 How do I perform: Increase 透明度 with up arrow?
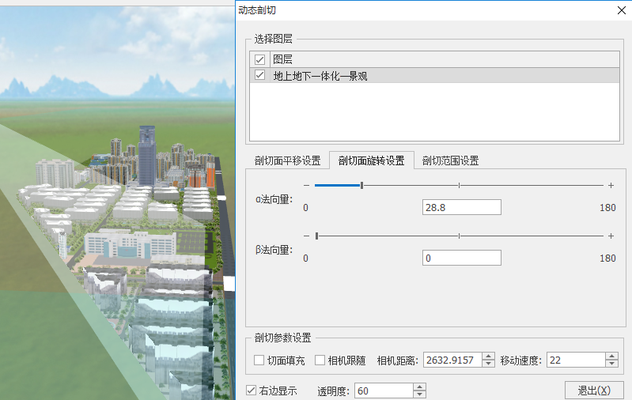[x=419, y=387]
